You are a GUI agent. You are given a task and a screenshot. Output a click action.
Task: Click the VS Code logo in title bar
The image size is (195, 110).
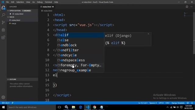pyautogui.click(x=2, y=2)
